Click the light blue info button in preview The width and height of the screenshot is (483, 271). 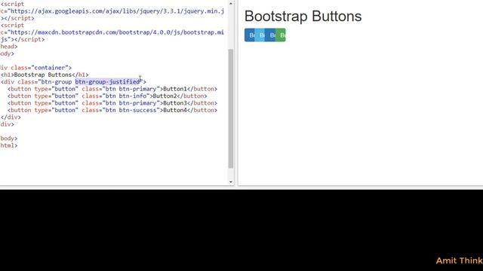(260, 35)
